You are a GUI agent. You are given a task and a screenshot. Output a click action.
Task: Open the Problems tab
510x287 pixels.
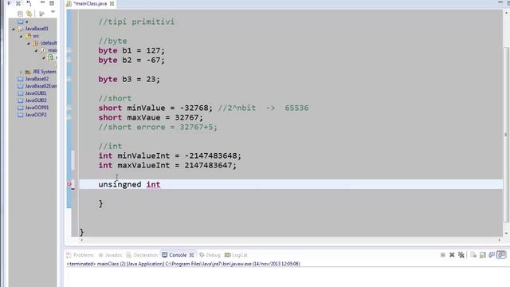(x=80, y=255)
